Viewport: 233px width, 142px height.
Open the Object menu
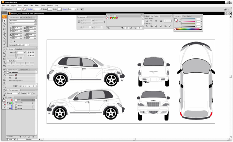[x=14, y=5]
